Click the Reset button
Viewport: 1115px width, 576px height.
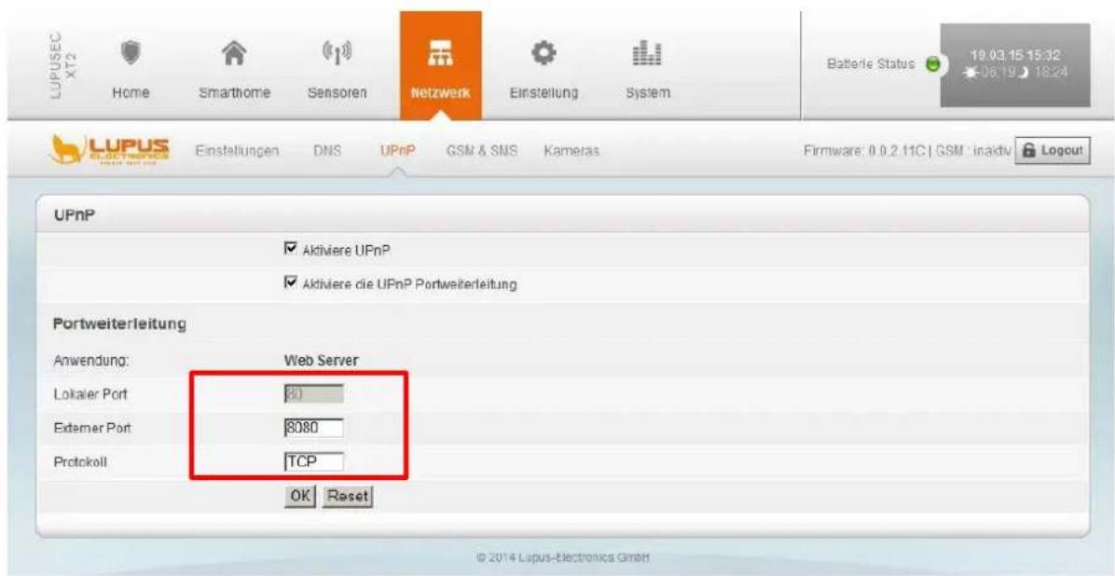(349, 497)
